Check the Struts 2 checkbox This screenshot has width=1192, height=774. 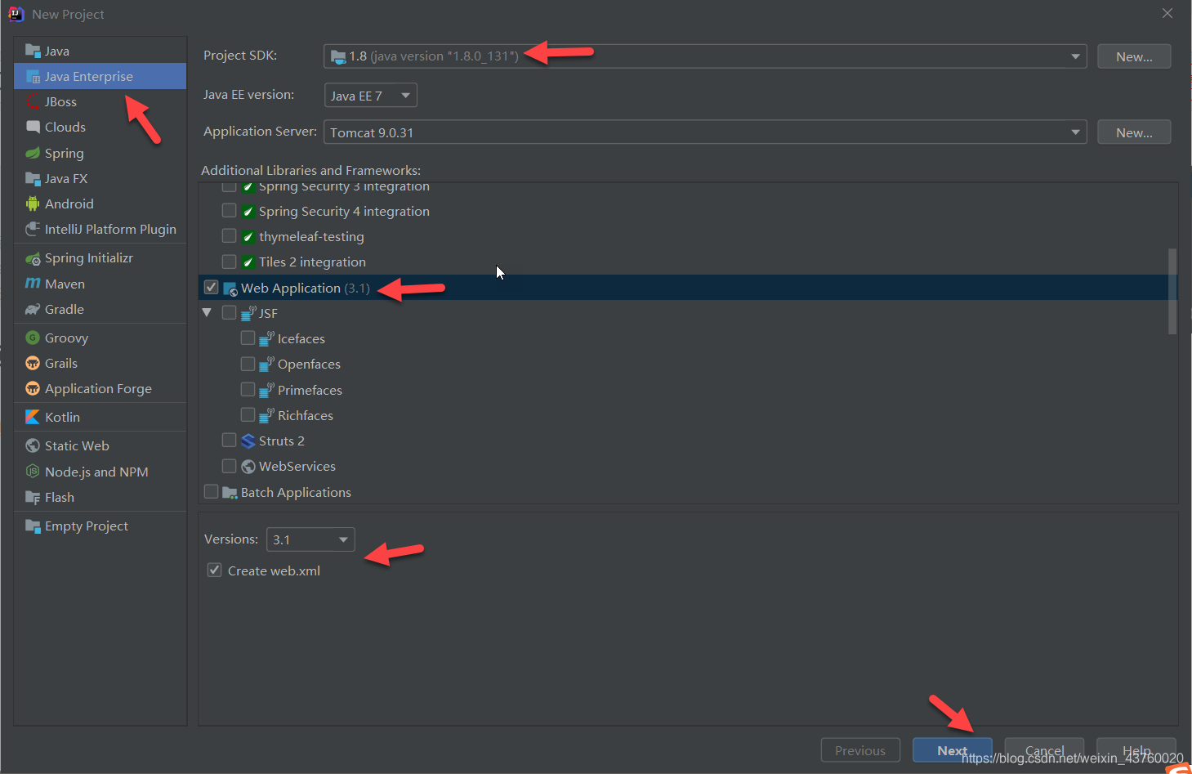229,441
